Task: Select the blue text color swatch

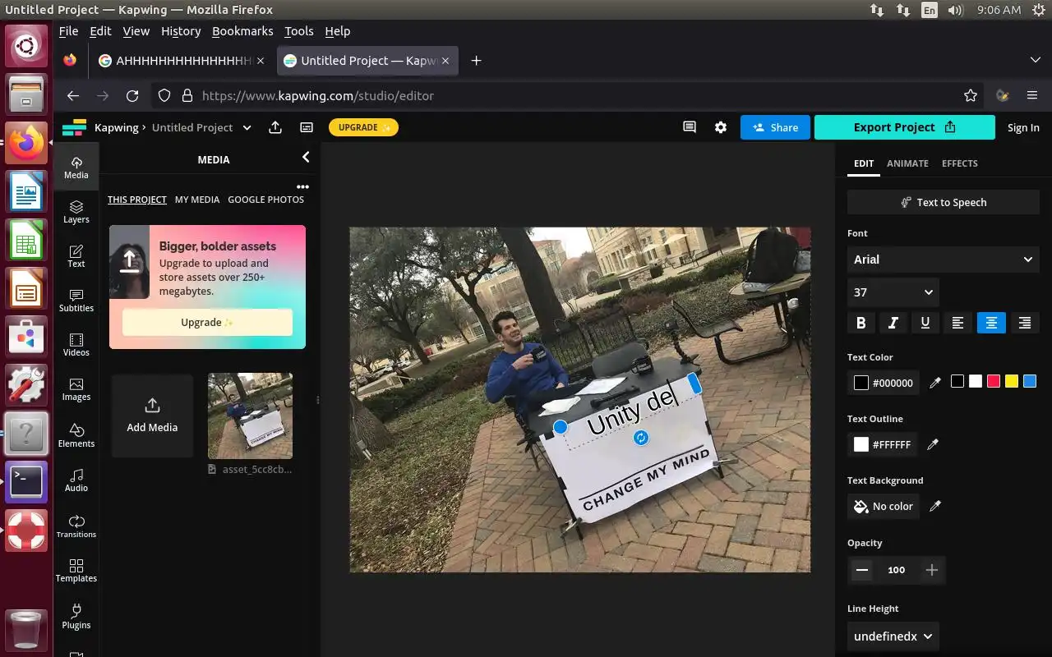Action: coord(1030,381)
